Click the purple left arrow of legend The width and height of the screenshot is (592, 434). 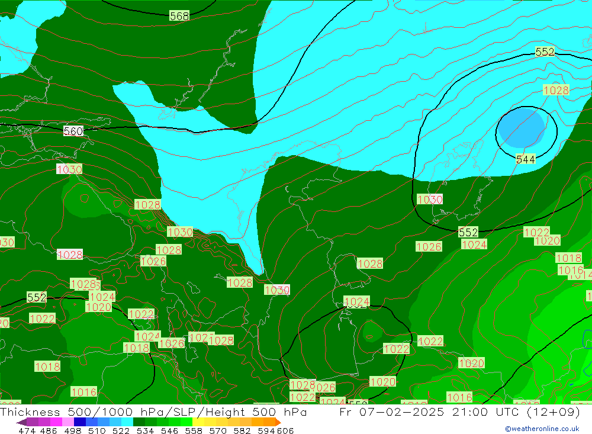[21, 422]
